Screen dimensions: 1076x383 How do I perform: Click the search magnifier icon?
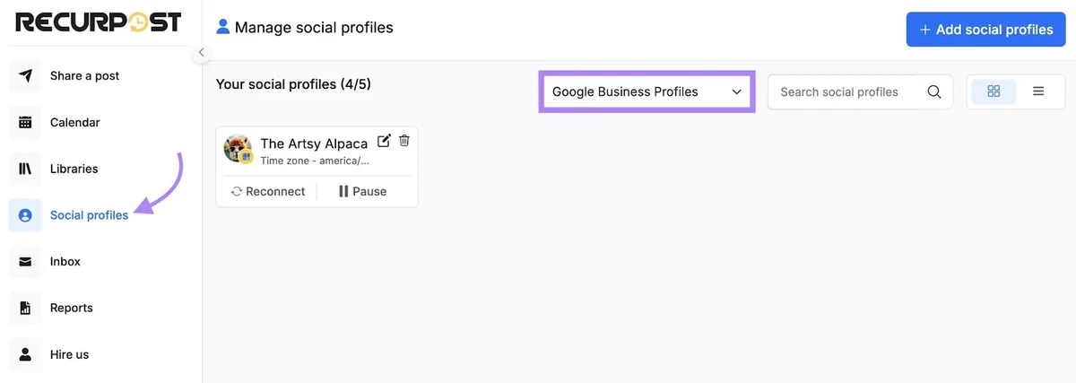(934, 91)
